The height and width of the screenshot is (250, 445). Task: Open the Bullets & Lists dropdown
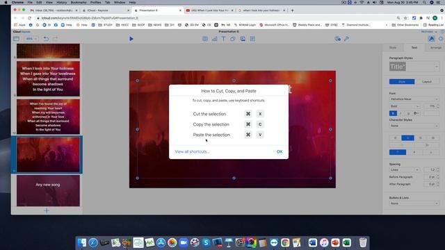414,203
